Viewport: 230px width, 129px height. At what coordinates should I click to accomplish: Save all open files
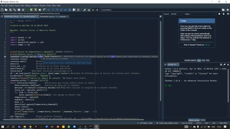(15, 10)
